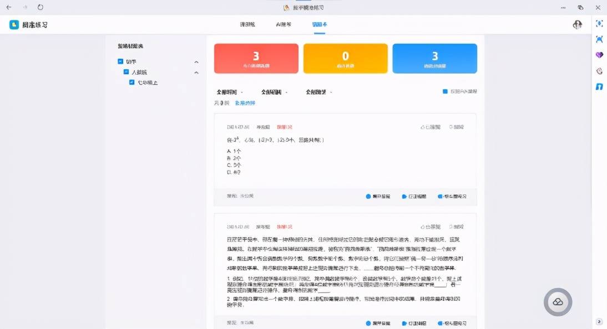Click the screenshot capture icon in right sidebar
607x329 pixels.
pyautogui.click(x=599, y=24)
